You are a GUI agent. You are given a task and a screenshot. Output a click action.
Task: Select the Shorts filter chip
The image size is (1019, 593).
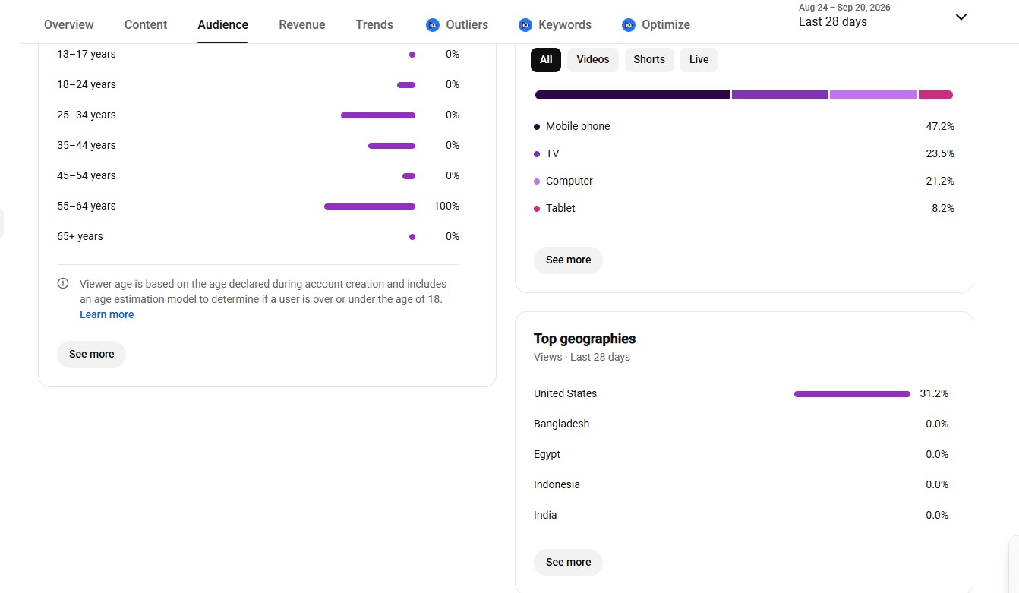pos(649,60)
